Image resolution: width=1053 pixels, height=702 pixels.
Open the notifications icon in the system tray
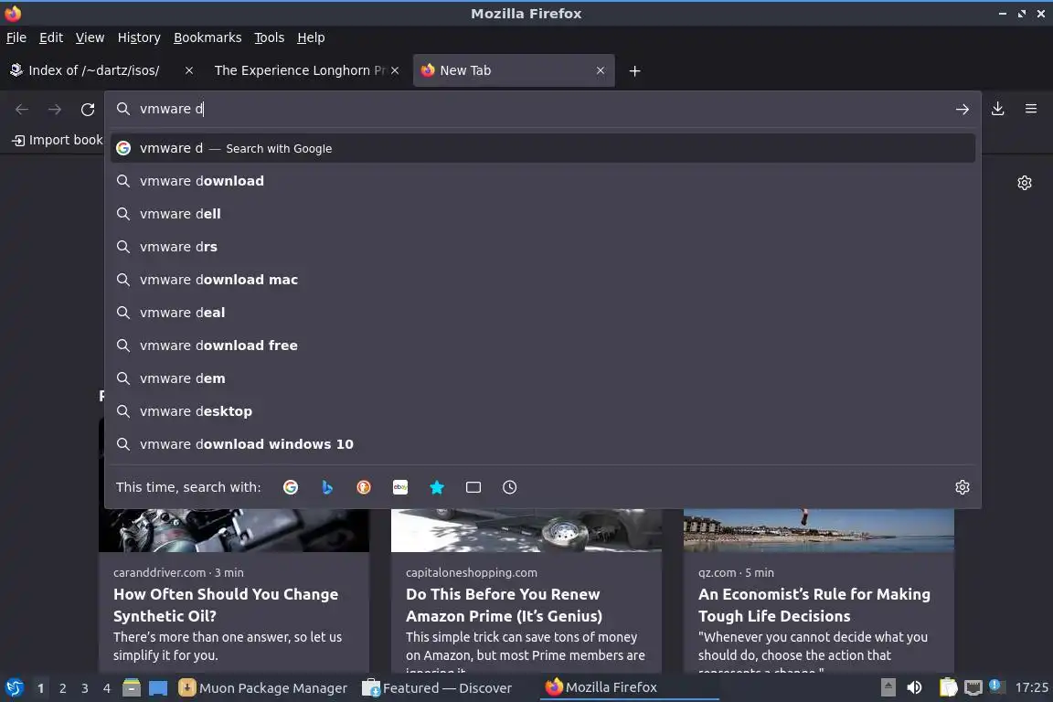tap(995, 686)
